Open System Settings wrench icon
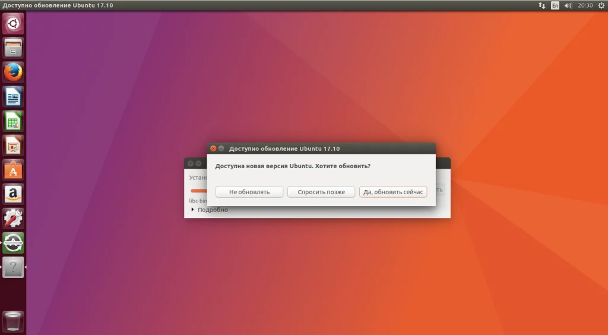Screen dimensions: 608x335 [x=13, y=219]
